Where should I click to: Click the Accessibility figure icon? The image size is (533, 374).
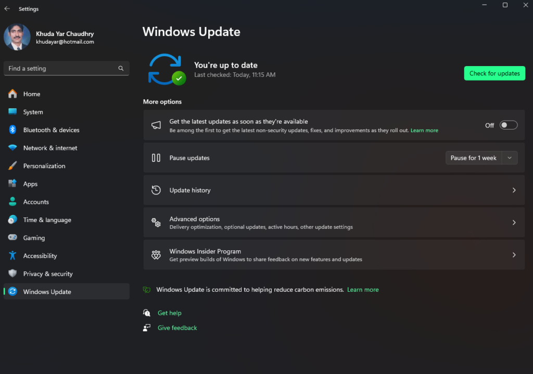point(12,256)
